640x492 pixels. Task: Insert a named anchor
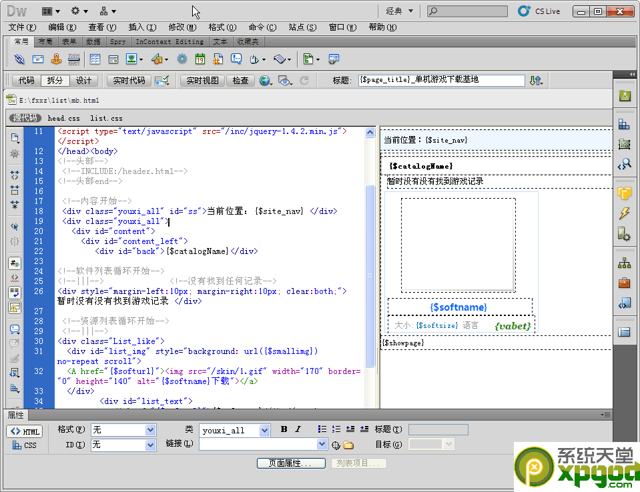pos(56,59)
